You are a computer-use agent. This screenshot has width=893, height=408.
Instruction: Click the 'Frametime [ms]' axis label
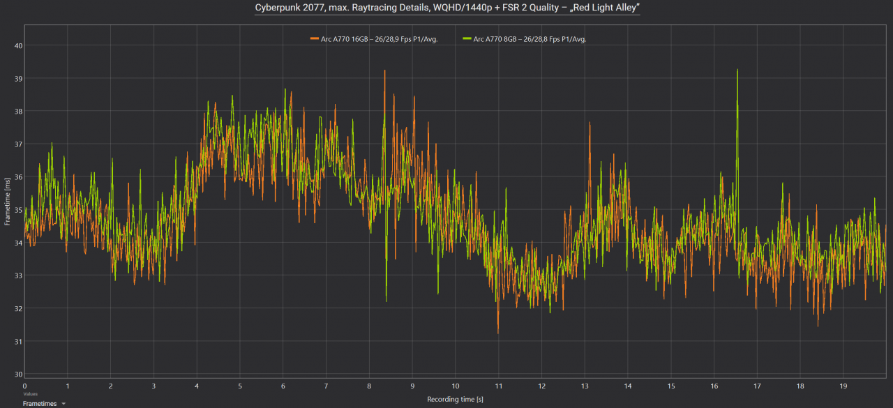[x=7, y=202]
